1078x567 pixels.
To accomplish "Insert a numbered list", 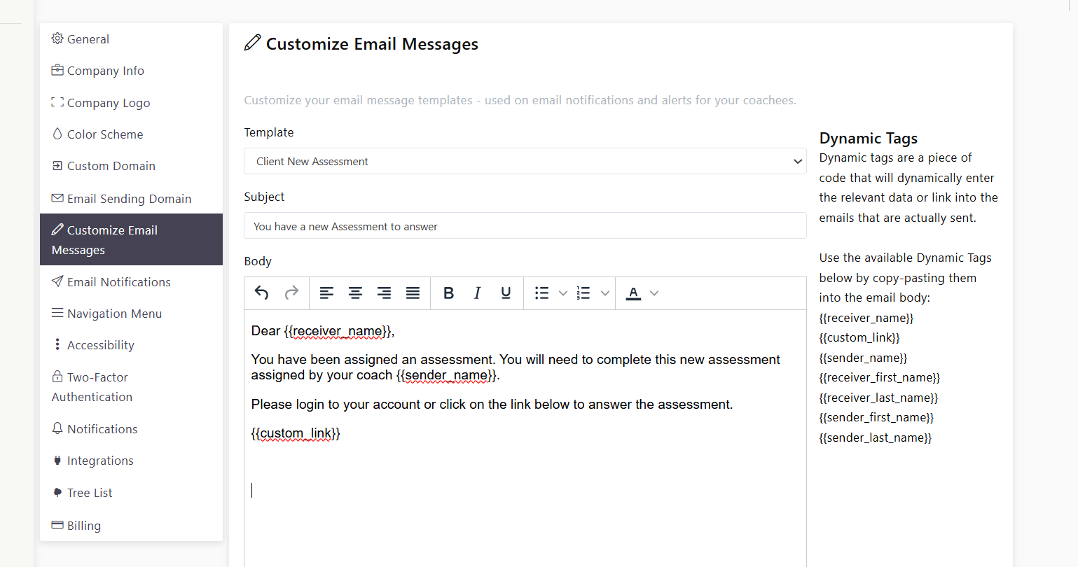I will [x=583, y=293].
